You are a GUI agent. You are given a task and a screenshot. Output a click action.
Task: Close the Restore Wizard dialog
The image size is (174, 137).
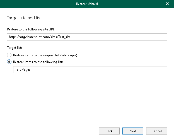(167, 4)
